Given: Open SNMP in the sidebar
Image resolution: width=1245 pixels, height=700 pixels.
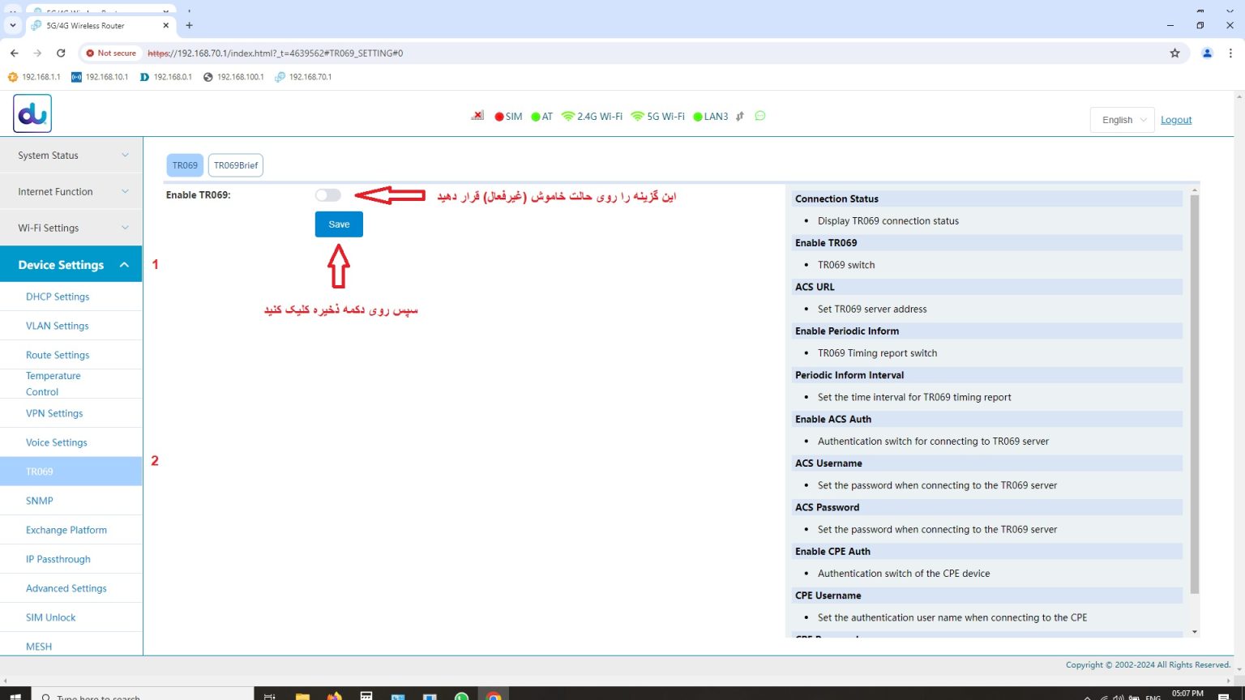Looking at the screenshot, I should point(40,501).
